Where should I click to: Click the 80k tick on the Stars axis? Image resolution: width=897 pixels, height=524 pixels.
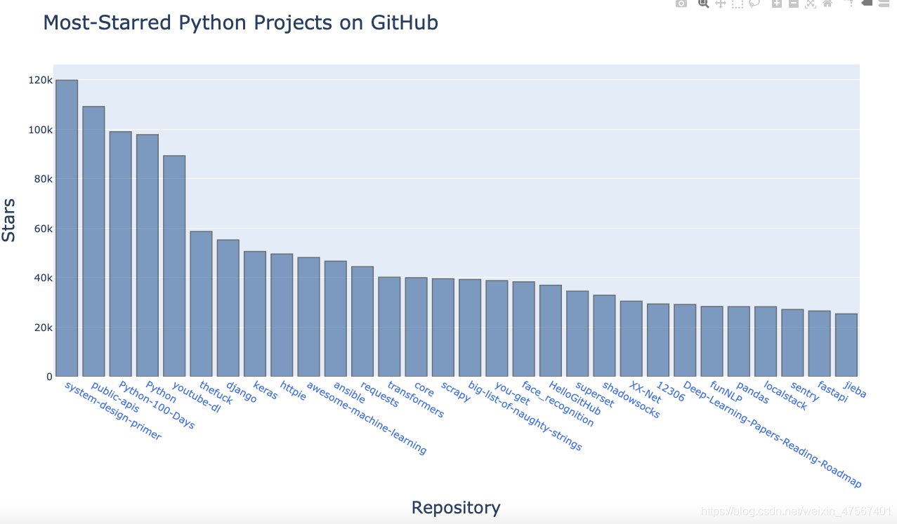[x=42, y=179]
